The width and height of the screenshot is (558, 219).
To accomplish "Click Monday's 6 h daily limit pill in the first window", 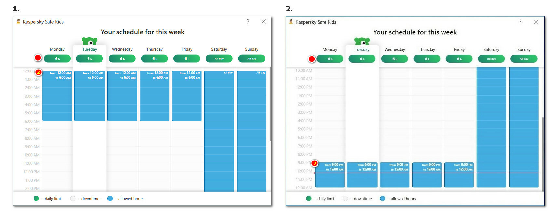I will tap(57, 59).
